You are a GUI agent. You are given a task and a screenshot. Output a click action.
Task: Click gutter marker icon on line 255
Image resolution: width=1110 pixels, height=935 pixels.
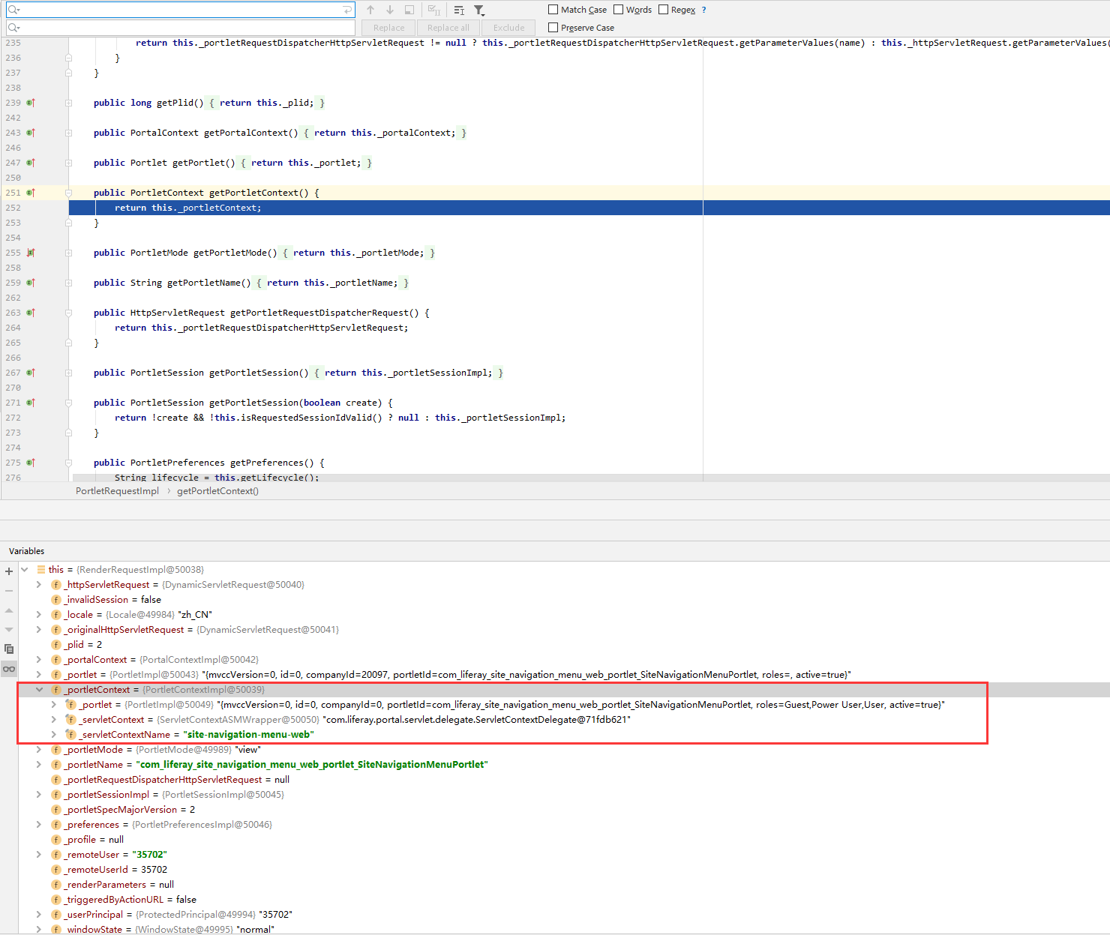click(31, 253)
